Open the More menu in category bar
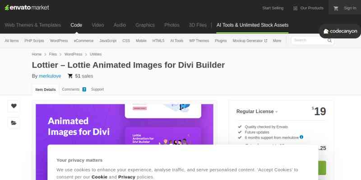 [x=277, y=40]
